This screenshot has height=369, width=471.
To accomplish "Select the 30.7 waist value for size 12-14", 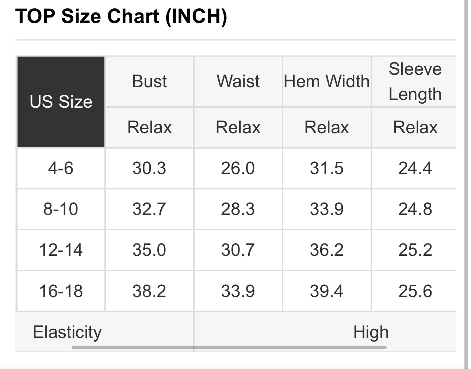I will click(x=238, y=250).
